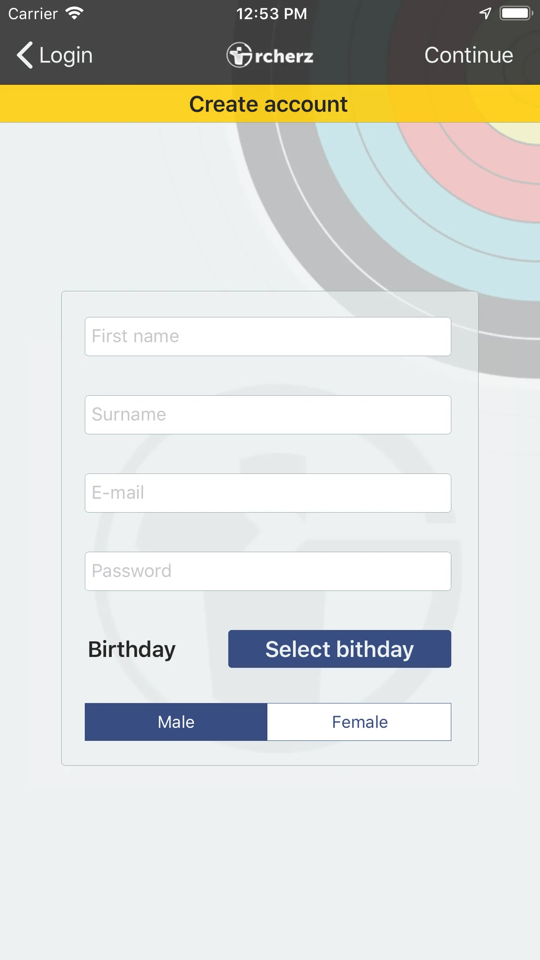Focus the Password input field

pyautogui.click(x=268, y=571)
